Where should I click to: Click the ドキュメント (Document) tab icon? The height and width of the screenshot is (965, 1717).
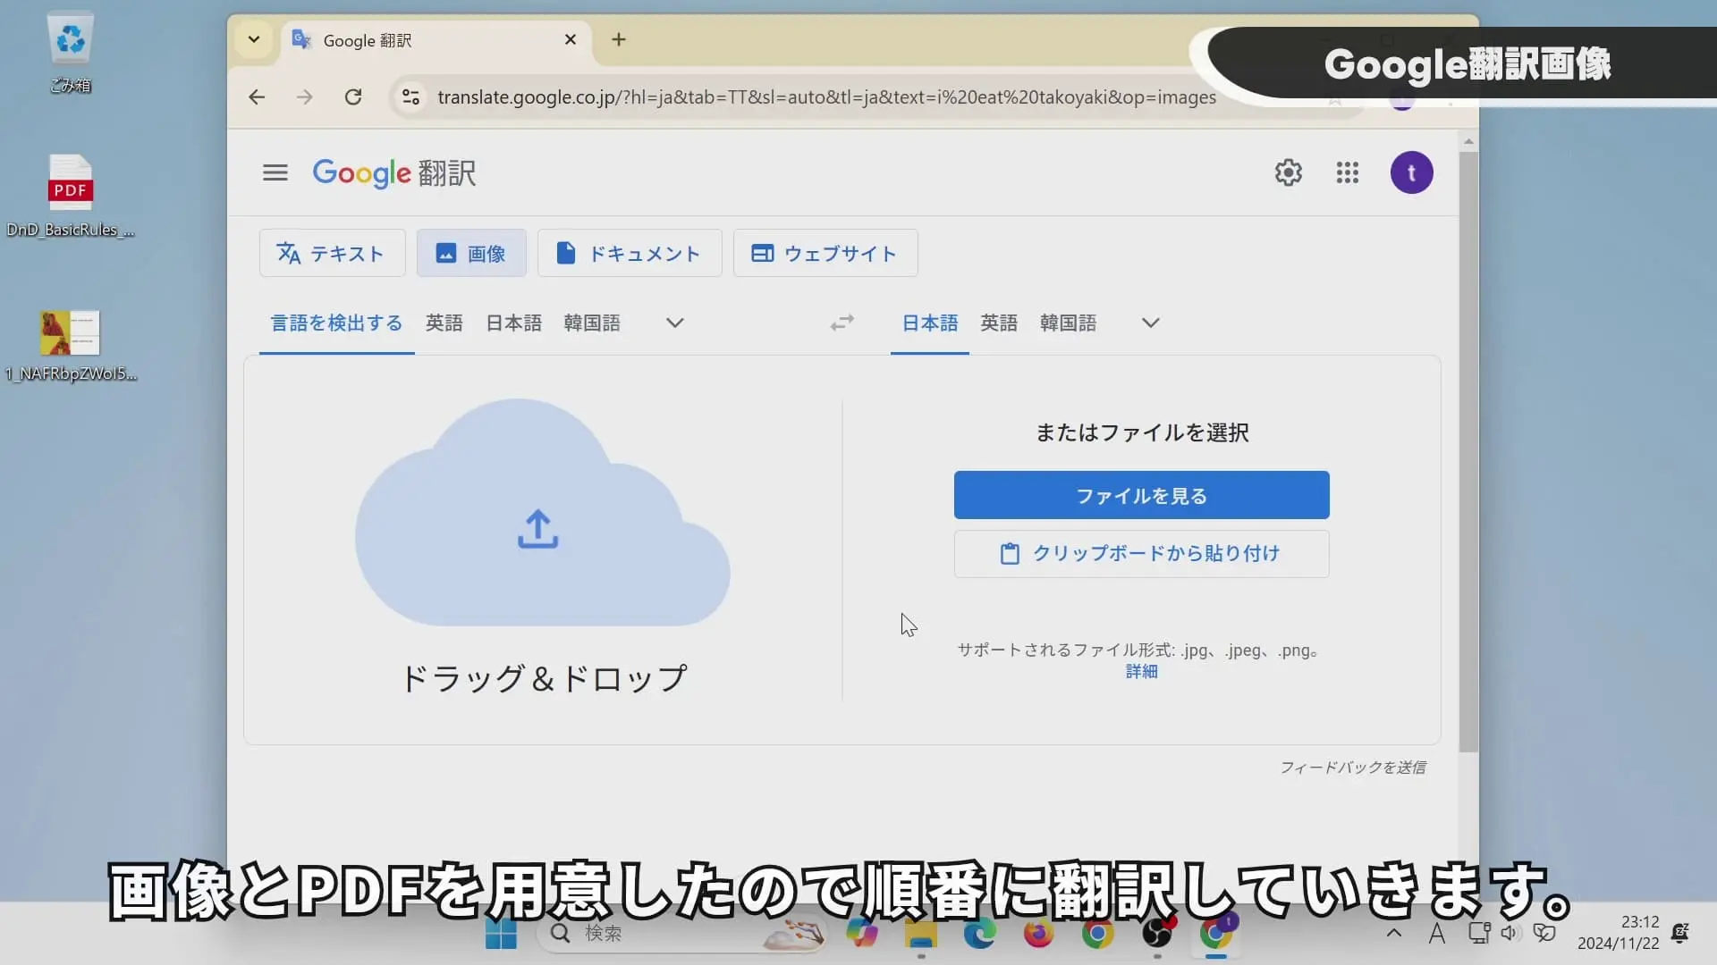click(565, 254)
